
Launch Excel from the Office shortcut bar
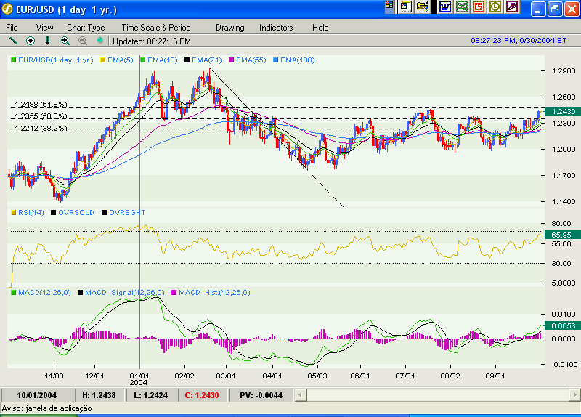(461, 7)
